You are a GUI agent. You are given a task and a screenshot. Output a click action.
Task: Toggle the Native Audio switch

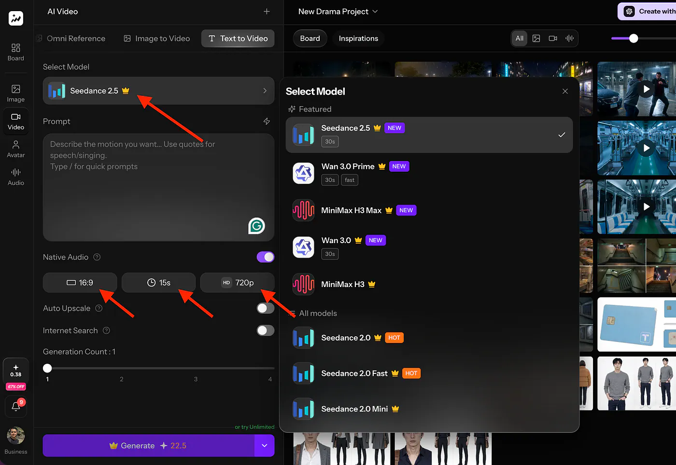(x=266, y=257)
